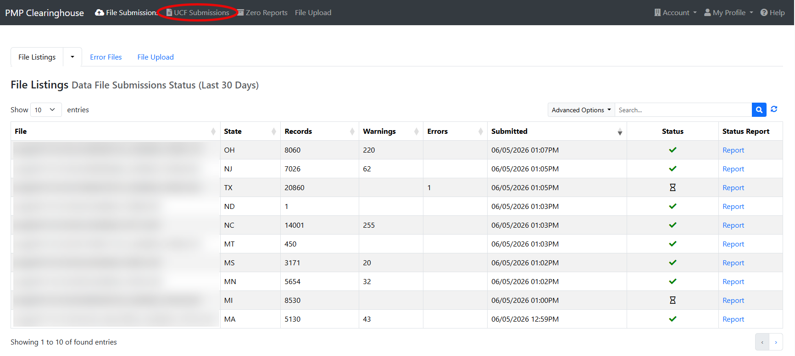Click into the Search input field

683,110
